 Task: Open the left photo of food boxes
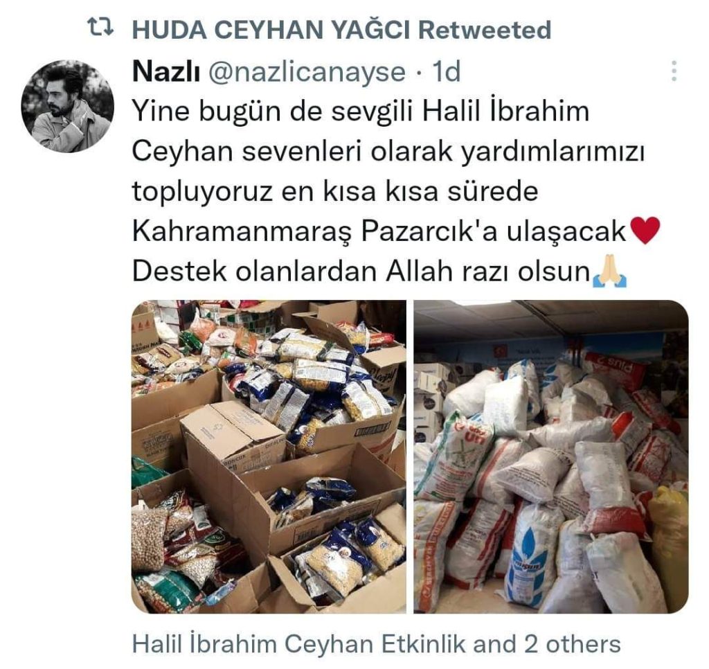coord(269,456)
